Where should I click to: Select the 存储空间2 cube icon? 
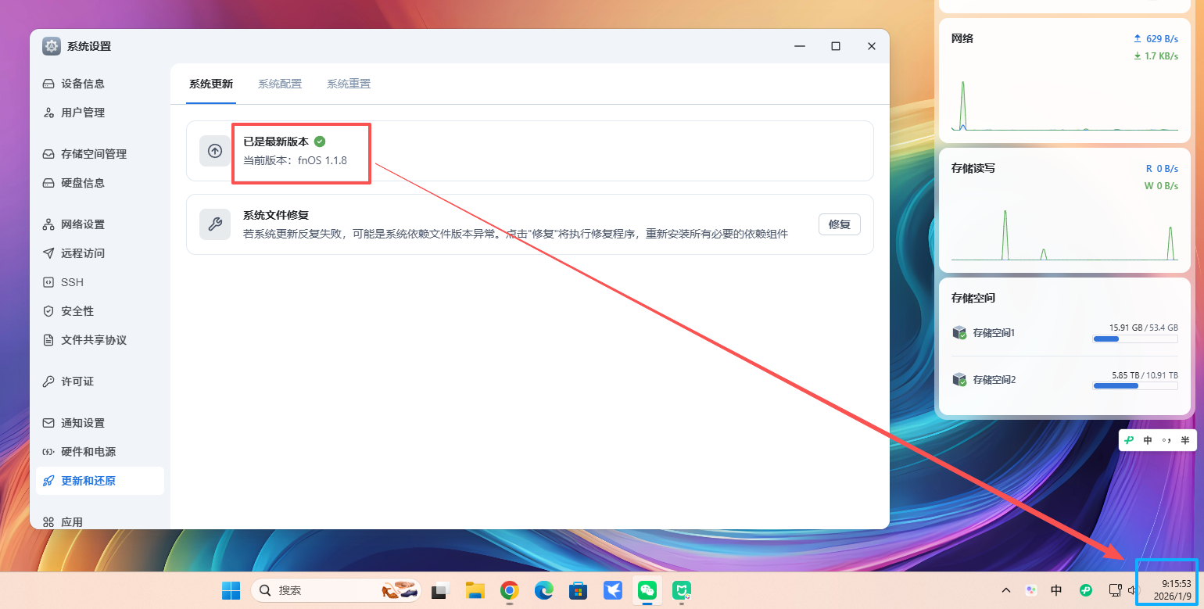(960, 379)
